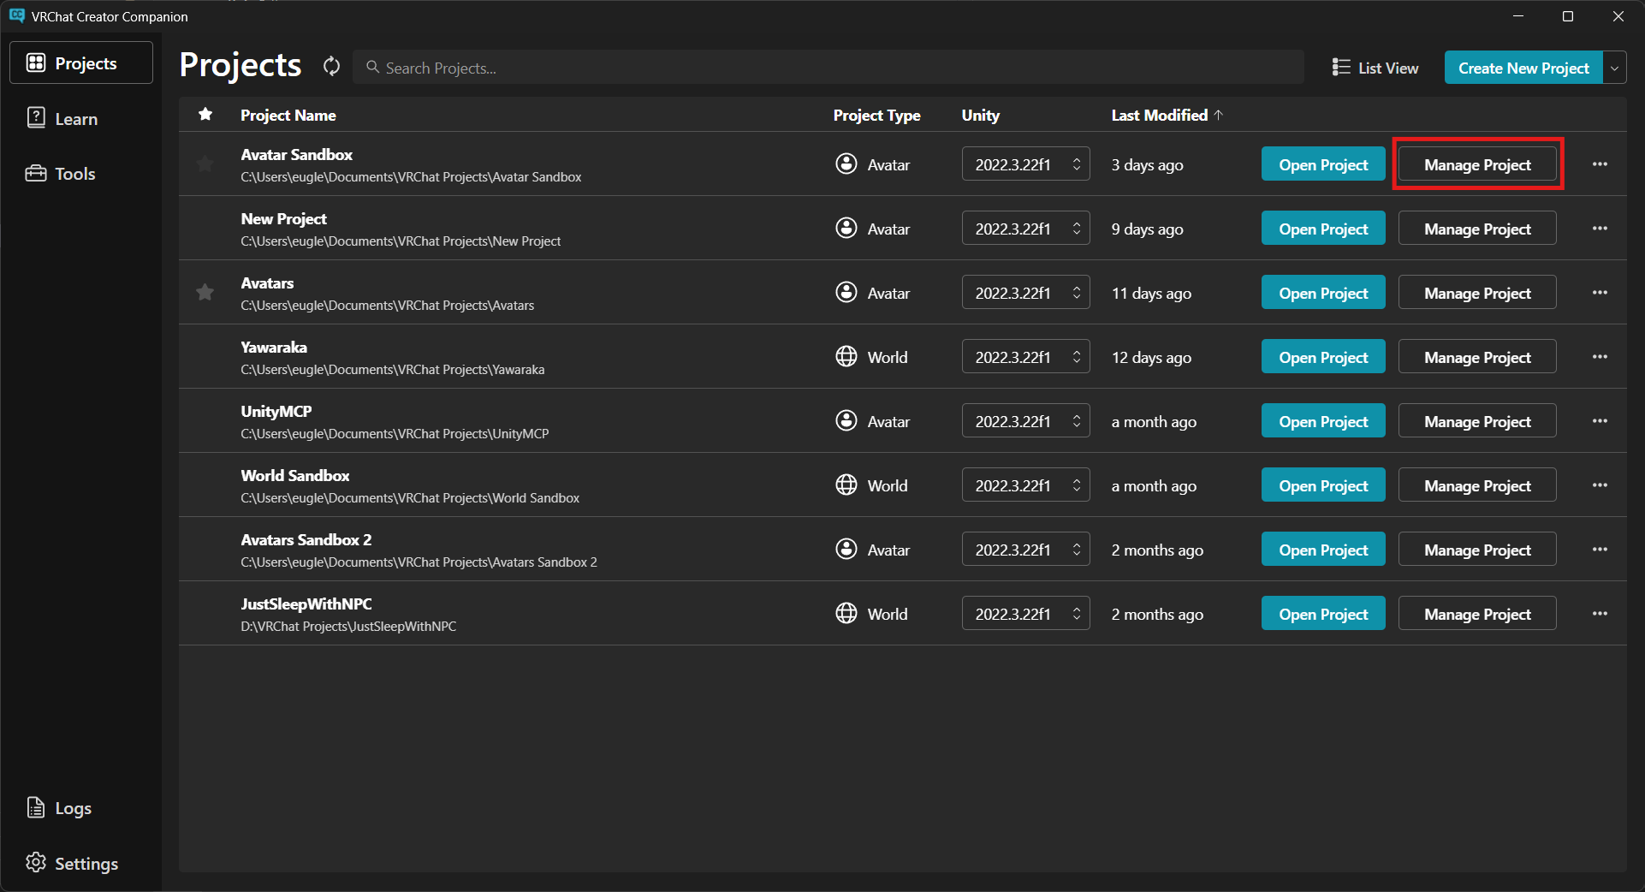Go to Projects in the sidebar
Screen dimensions: 1645x892
pos(81,62)
